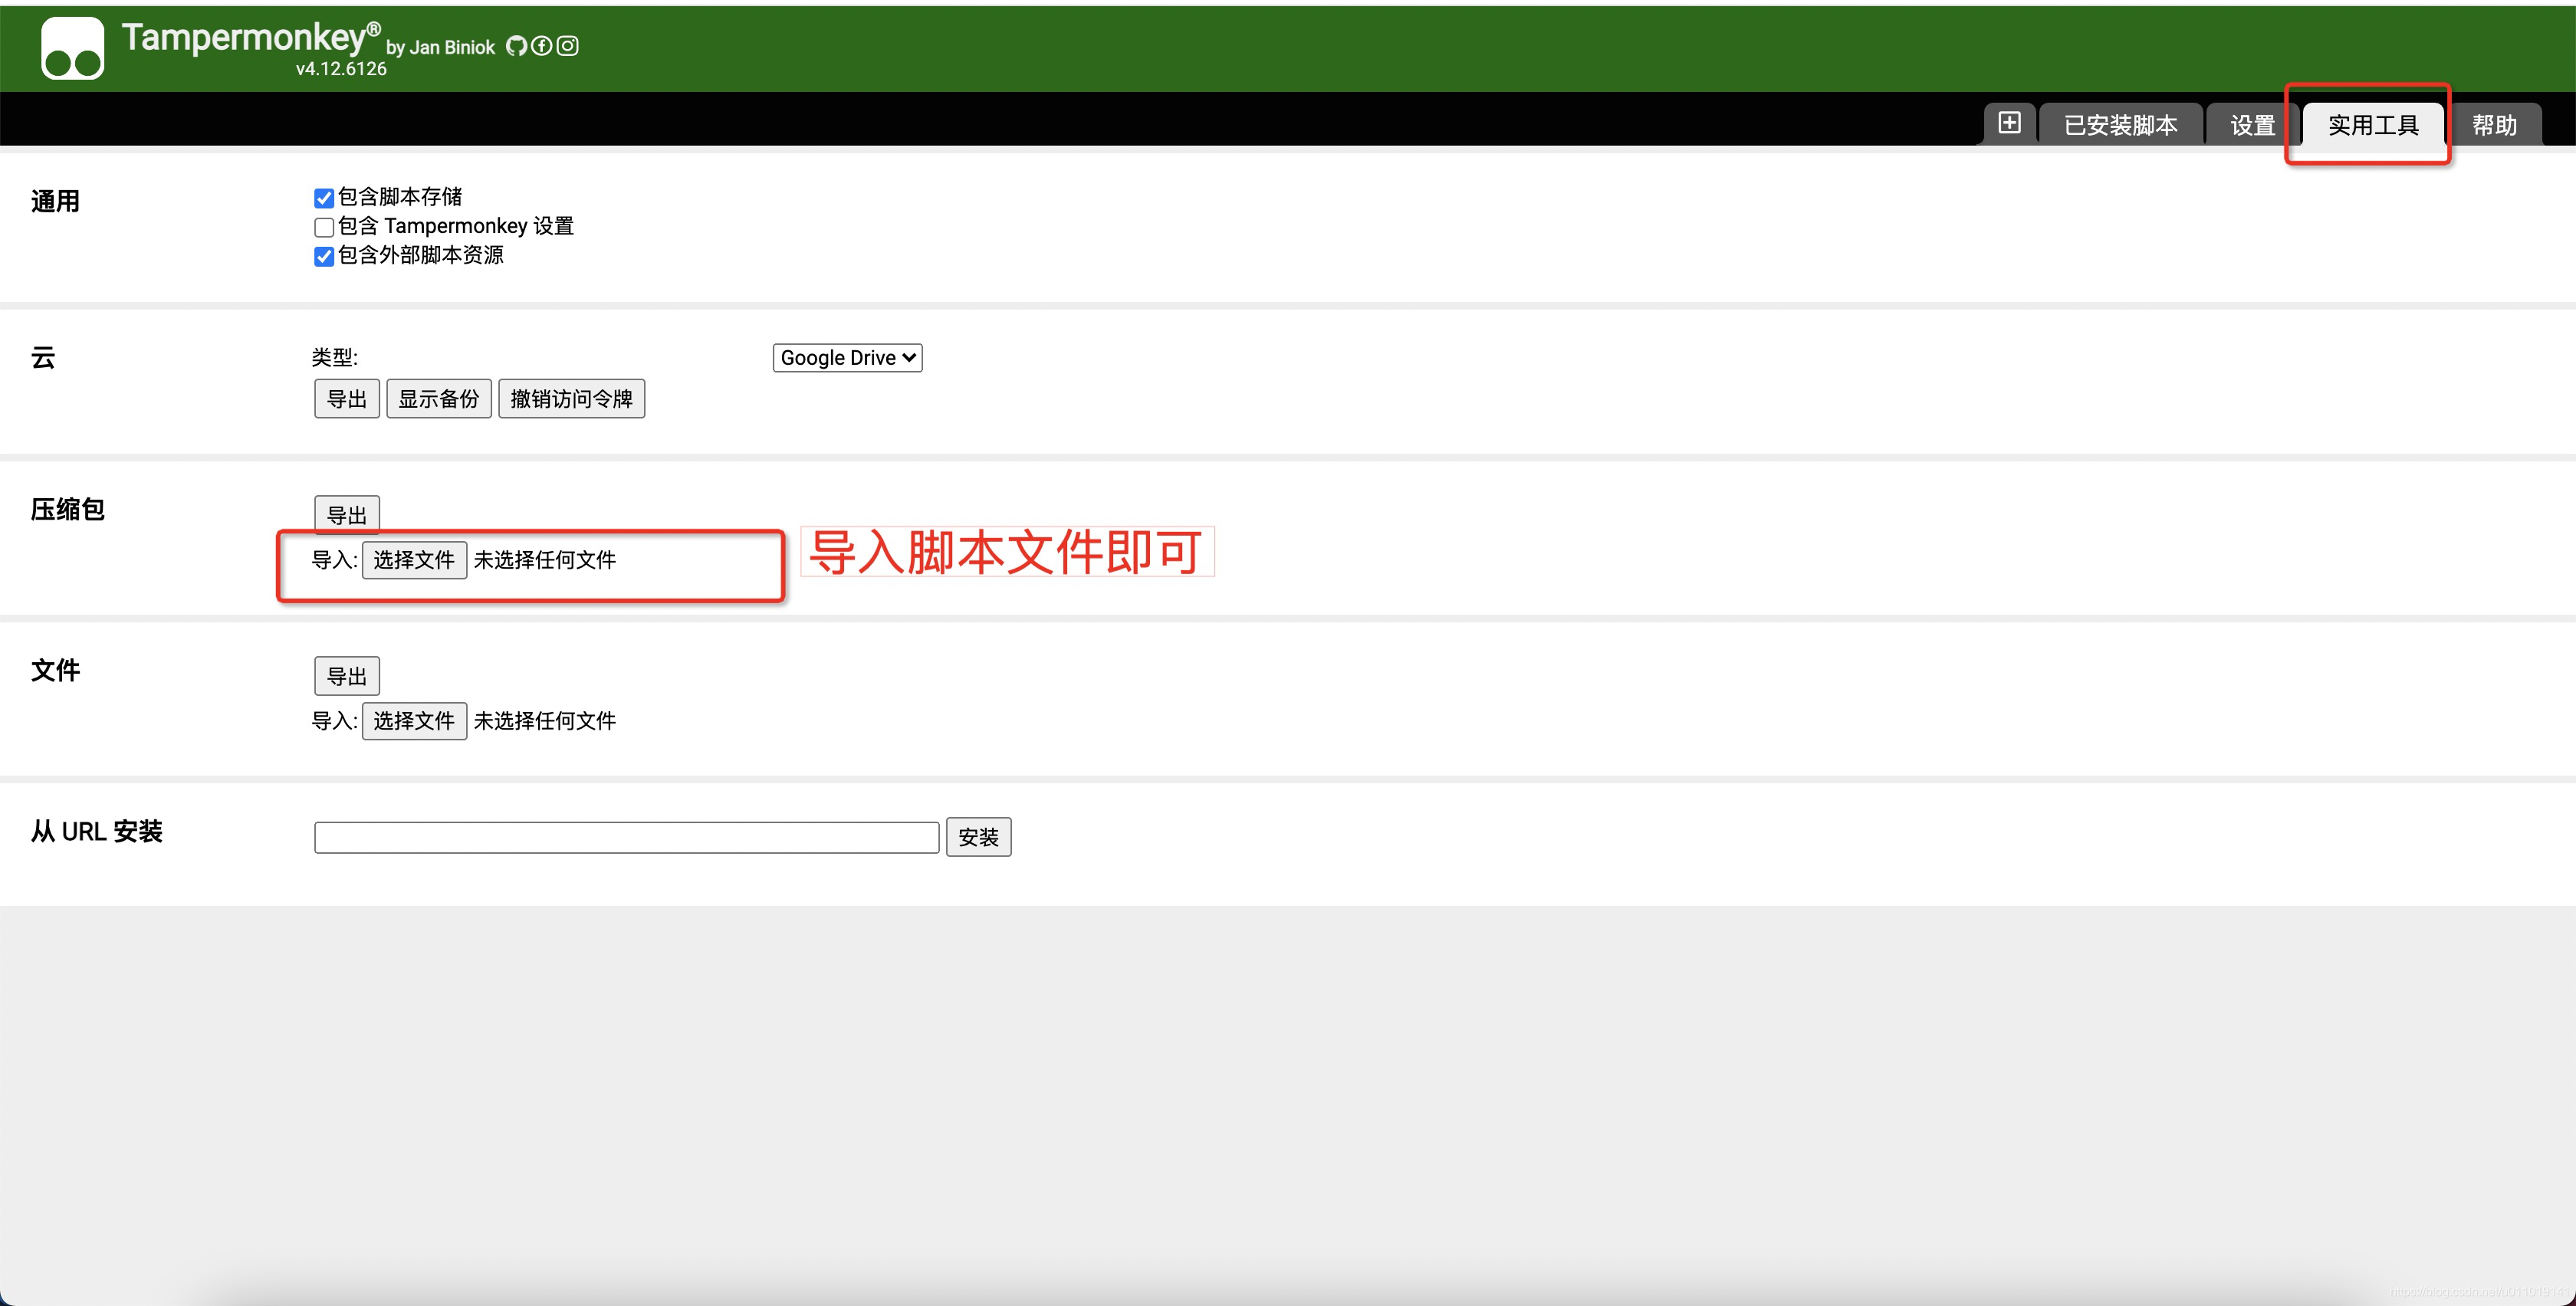Uncheck 包含外部脚本资源 checkbox
The width and height of the screenshot is (2576, 1306).
tap(323, 256)
